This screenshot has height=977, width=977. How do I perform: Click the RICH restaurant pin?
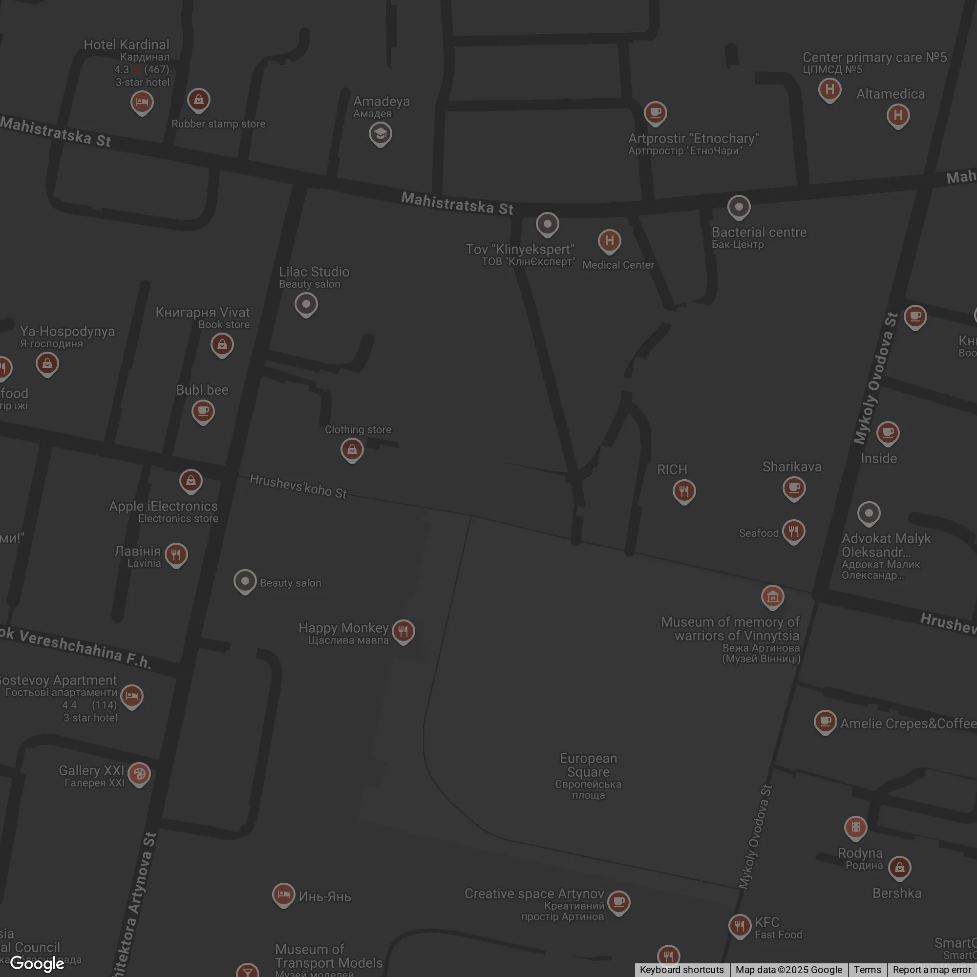684,491
